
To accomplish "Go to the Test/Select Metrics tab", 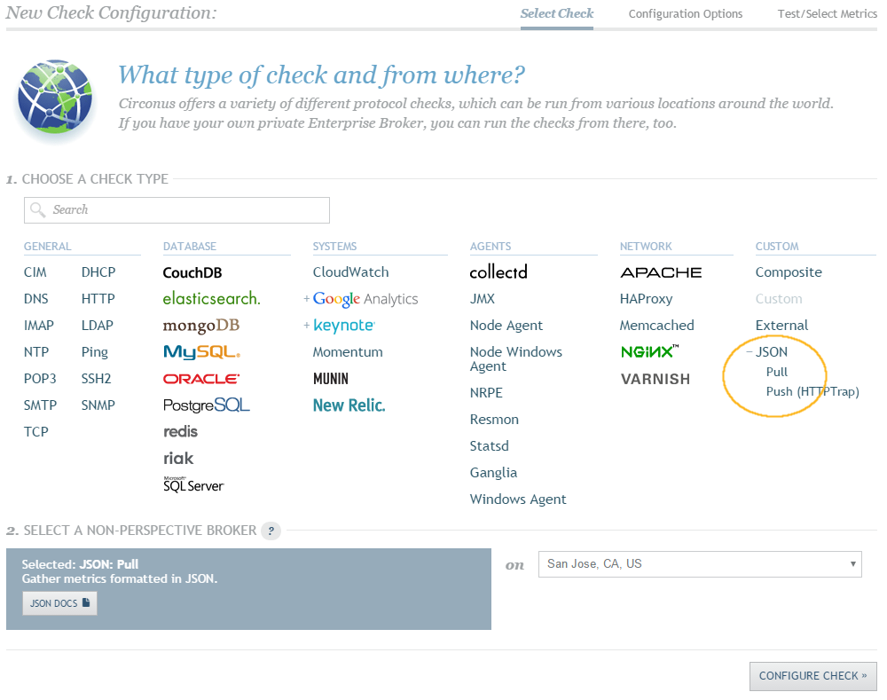I will [827, 14].
